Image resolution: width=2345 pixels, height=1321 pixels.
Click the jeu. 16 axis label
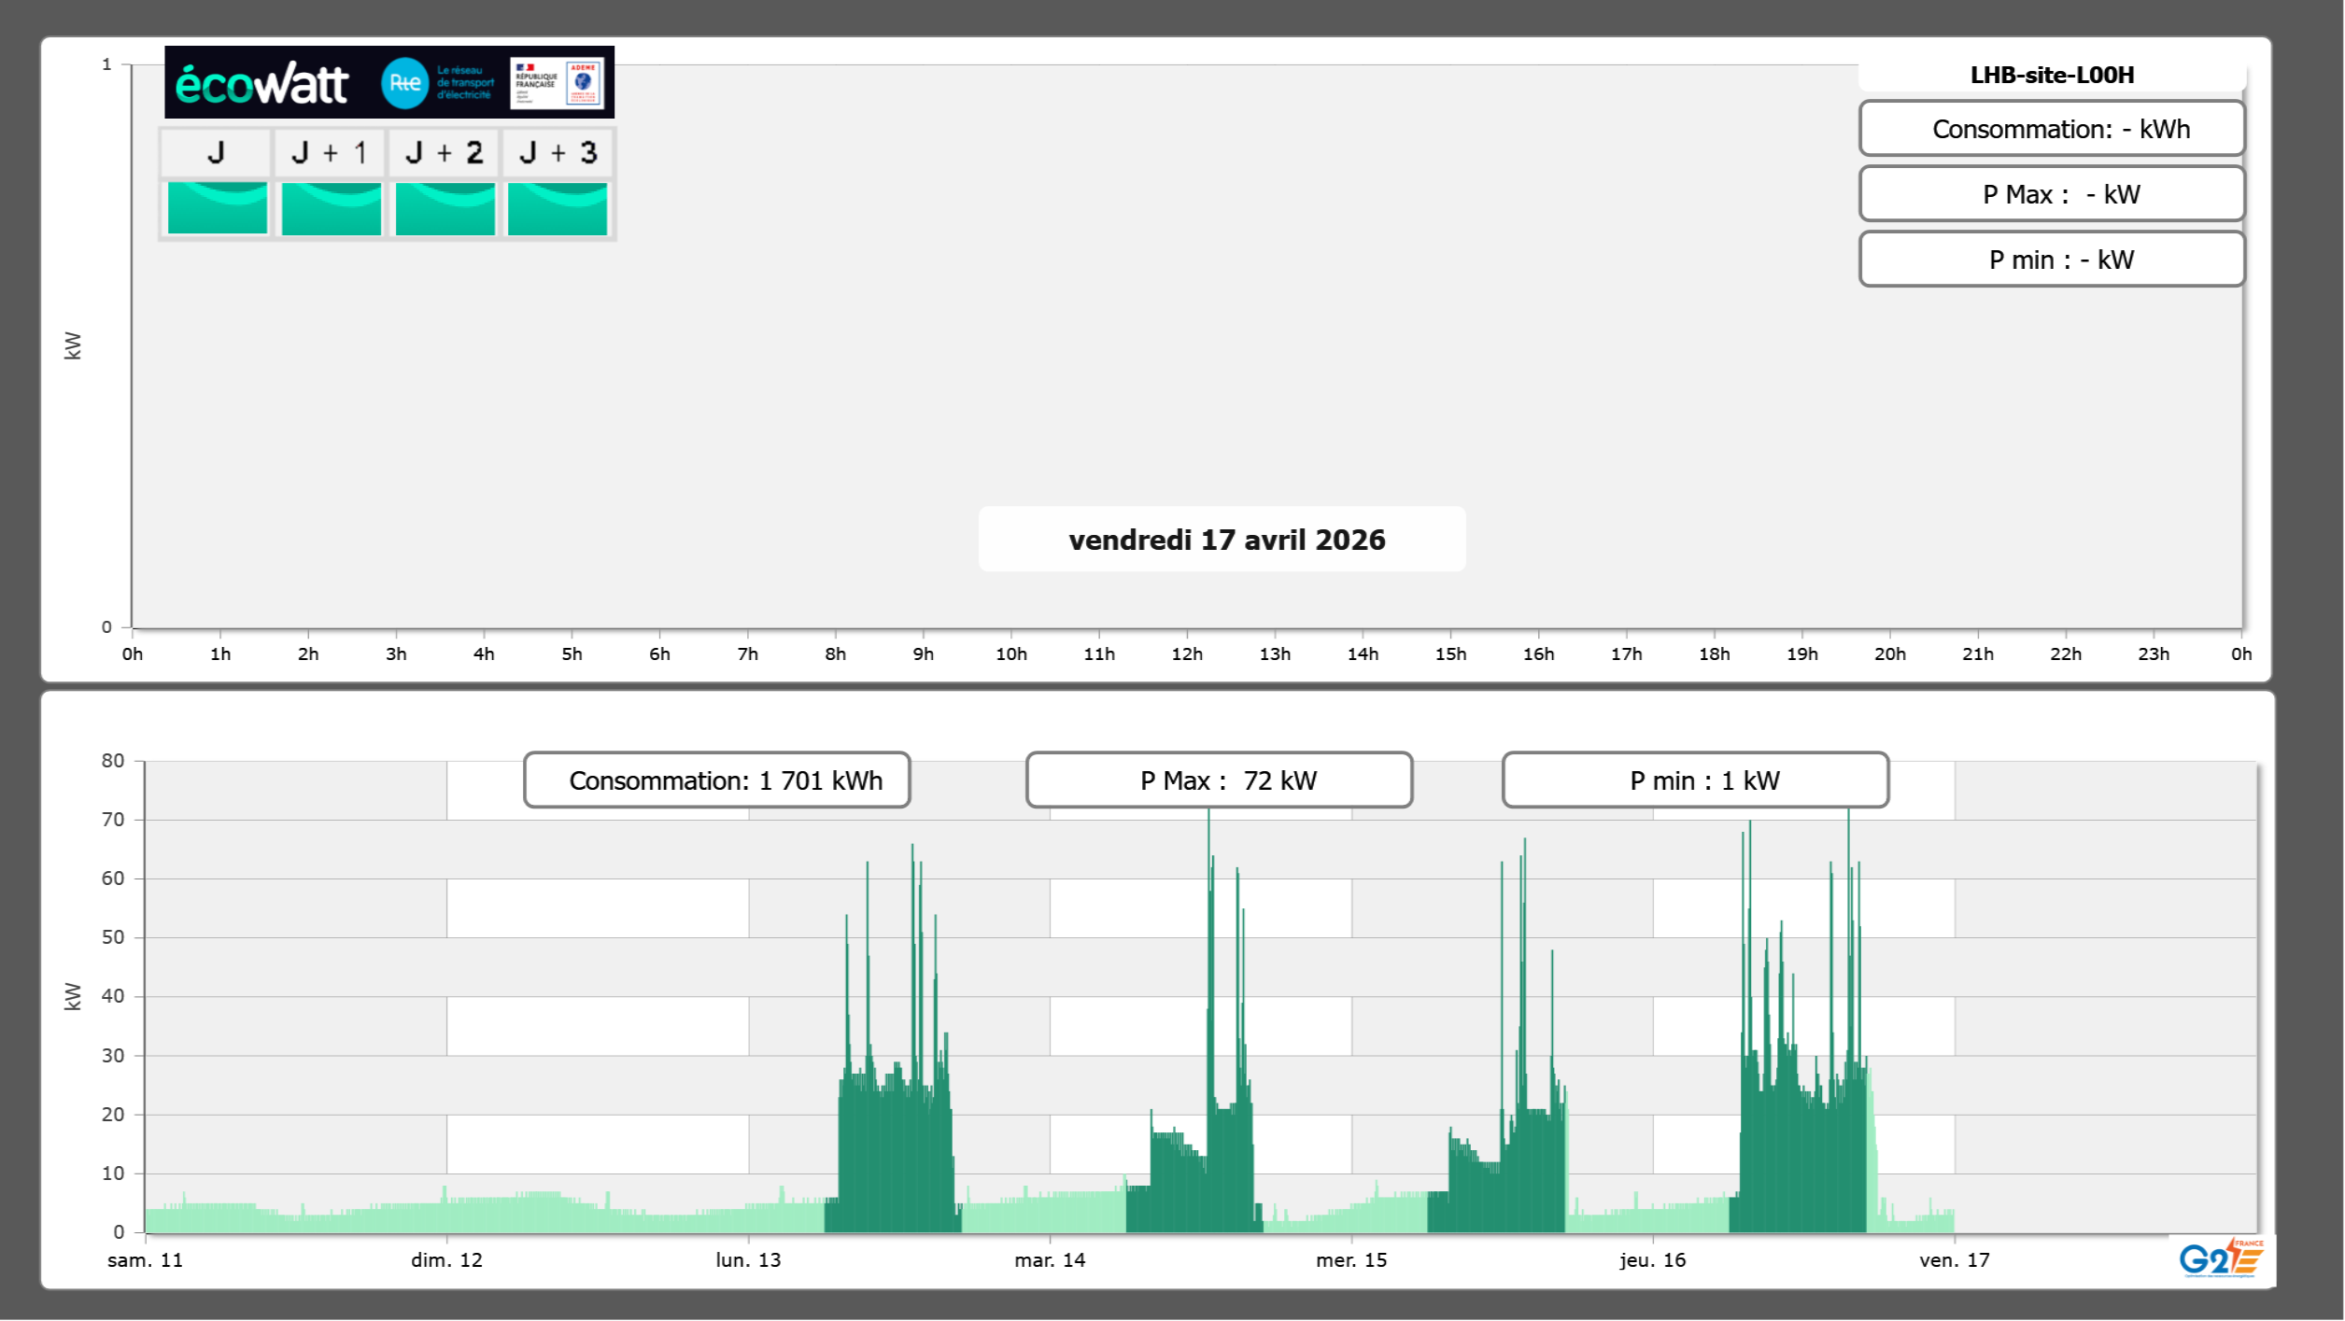(1652, 1260)
